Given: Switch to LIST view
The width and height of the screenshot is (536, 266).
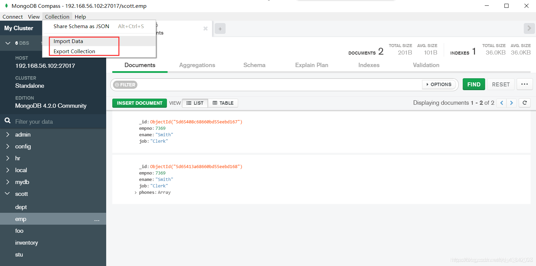Looking at the screenshot, I should tap(195, 103).
